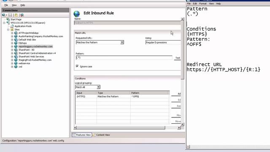Click https://{HTTP_HOST}/{R:1} line in Notepad
This screenshot has width=270, height=152.
223,69
